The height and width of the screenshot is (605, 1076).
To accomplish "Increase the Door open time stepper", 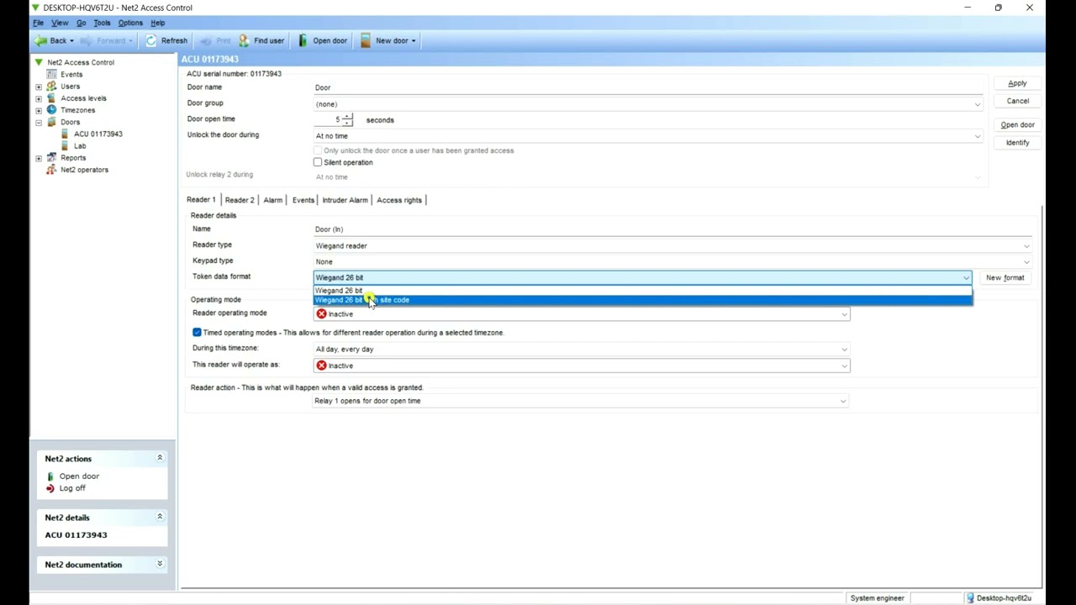I will [347, 117].
